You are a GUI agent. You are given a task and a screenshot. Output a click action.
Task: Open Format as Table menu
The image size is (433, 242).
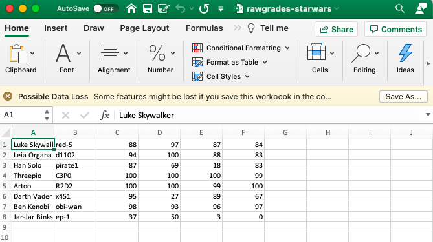coord(230,62)
